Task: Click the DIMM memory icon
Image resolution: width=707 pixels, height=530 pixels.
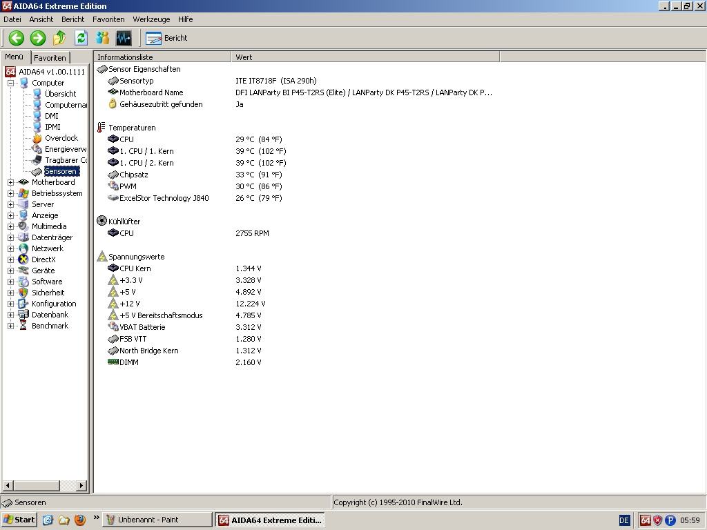Action: pyautogui.click(x=113, y=362)
